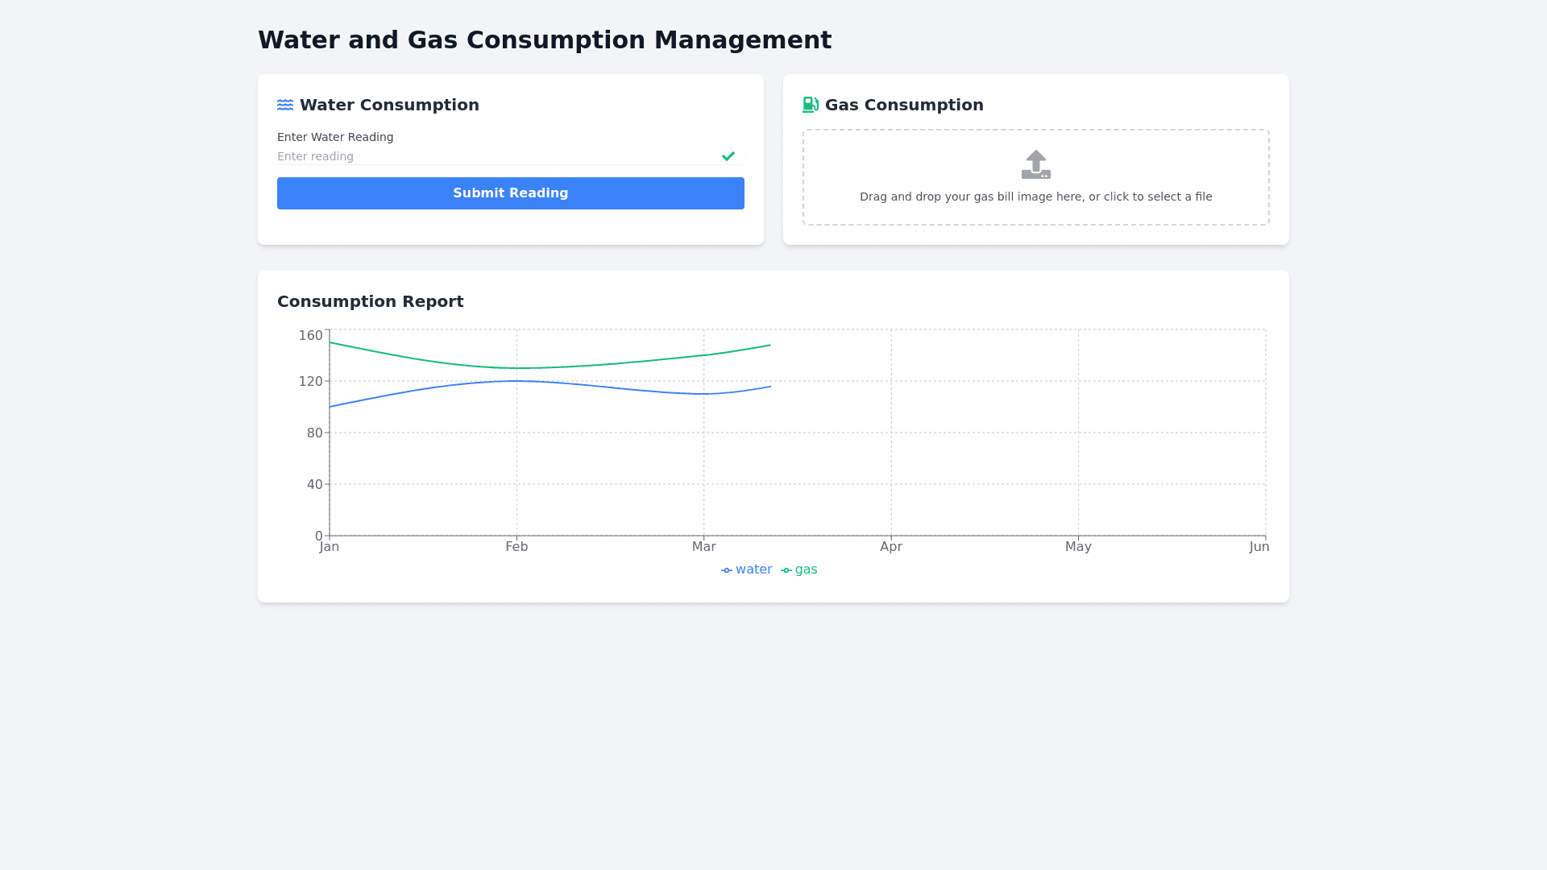This screenshot has height=870, width=1547.
Task: Click the Enter Water Reading label
Action: 335,137
